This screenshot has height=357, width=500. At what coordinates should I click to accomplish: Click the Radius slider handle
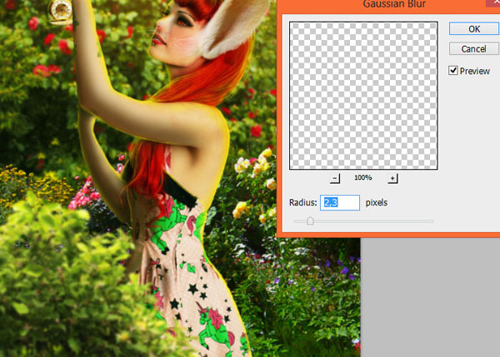(310, 221)
